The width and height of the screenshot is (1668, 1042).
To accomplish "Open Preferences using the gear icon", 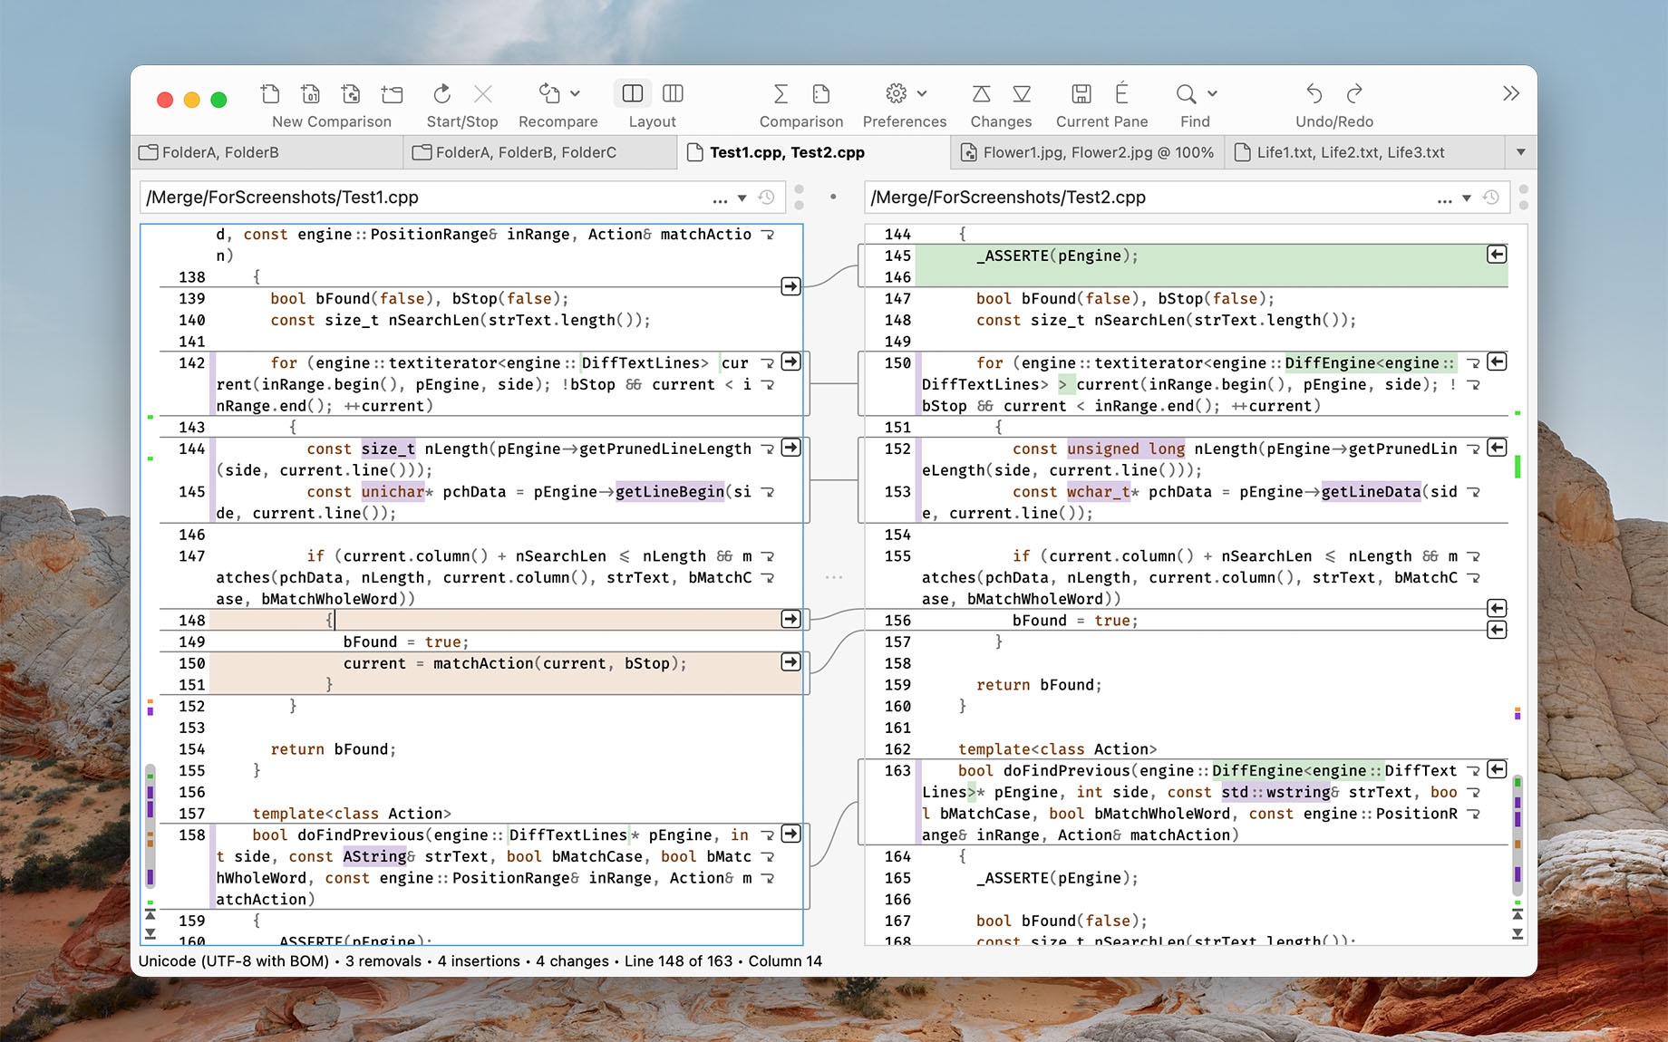I will tap(895, 93).
